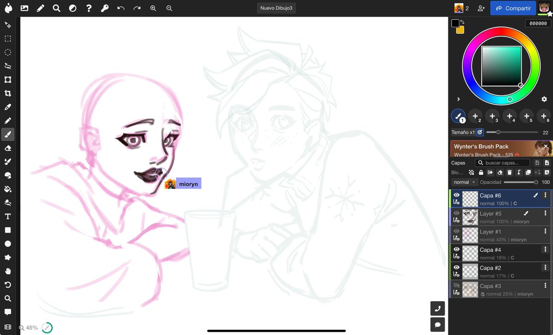This screenshot has height=335, width=553.
Task: Select brush preset slot 1
Action: click(458, 116)
